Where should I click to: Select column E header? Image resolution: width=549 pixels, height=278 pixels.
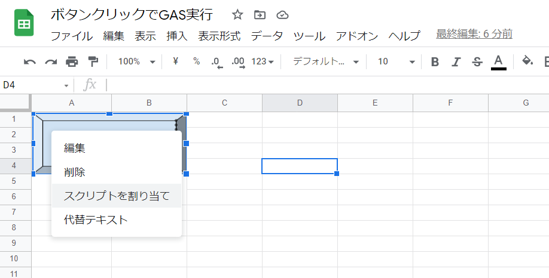tap(375, 103)
